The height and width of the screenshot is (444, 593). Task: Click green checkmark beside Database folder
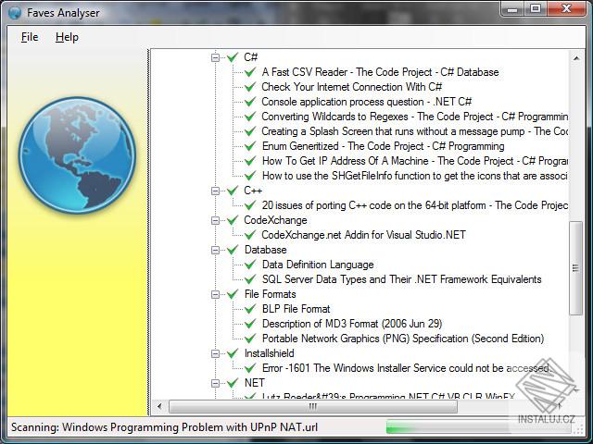(233, 250)
